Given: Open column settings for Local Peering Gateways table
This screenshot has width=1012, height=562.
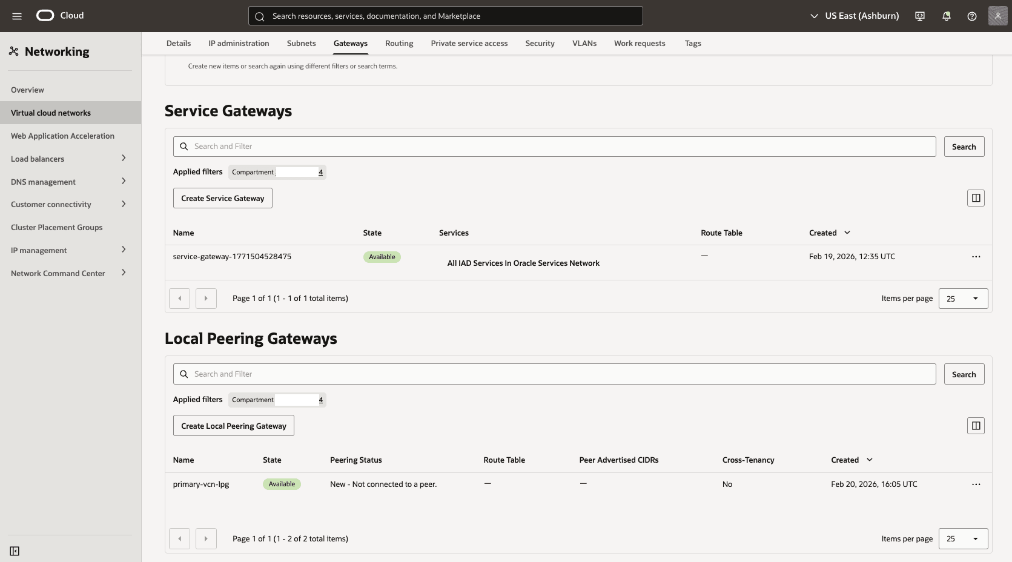Looking at the screenshot, I should [x=976, y=426].
